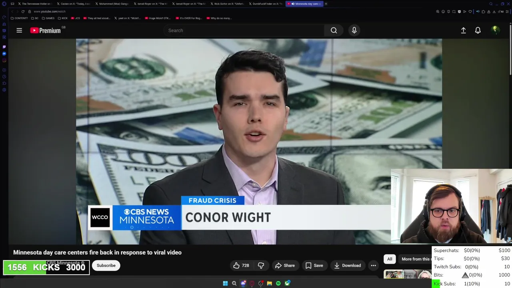Open the JCS bookmark
512x288 pixels.
(76, 18)
